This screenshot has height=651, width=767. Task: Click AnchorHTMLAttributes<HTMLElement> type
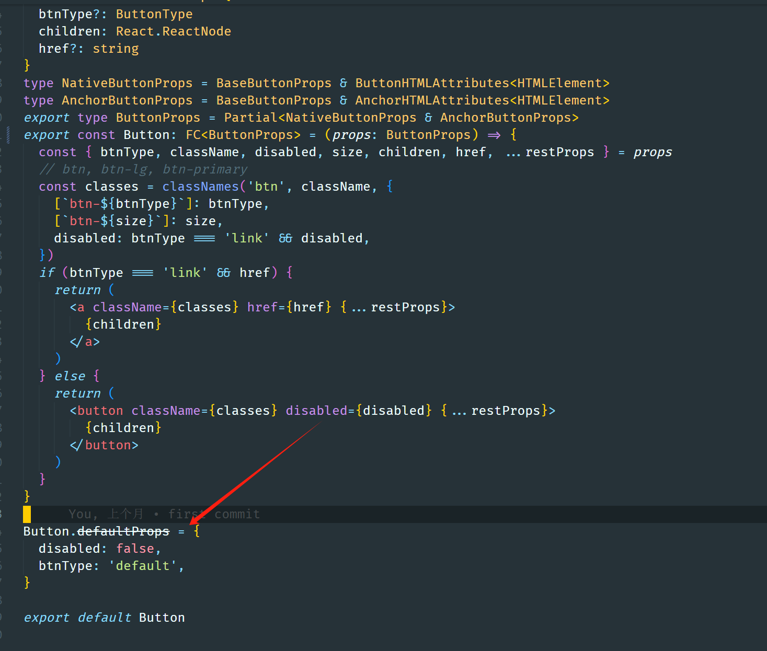483,100
